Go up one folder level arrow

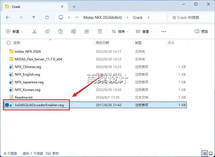[34, 17]
